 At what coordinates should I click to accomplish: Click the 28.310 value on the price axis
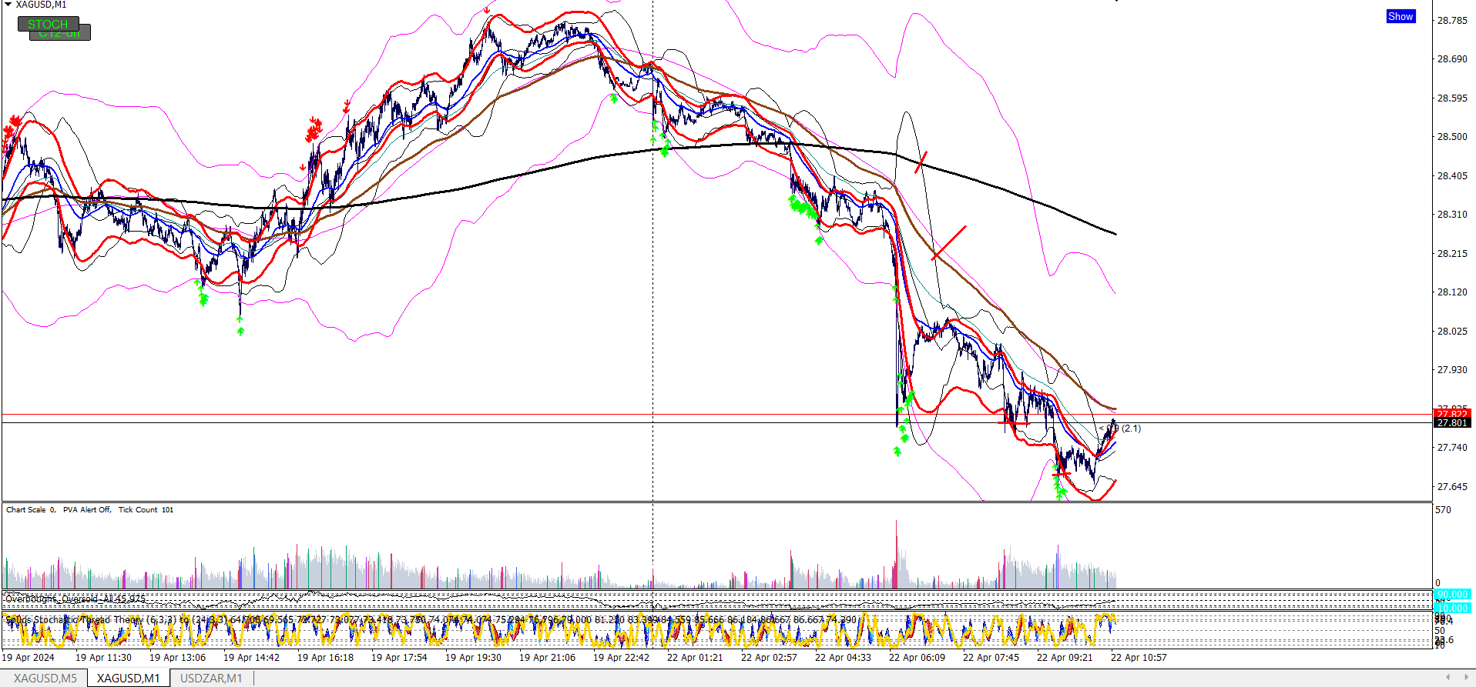click(x=1452, y=214)
